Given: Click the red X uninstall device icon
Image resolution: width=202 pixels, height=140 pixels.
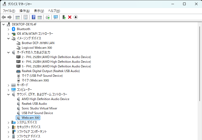Looking at the screenshot, I should tap(70, 17).
